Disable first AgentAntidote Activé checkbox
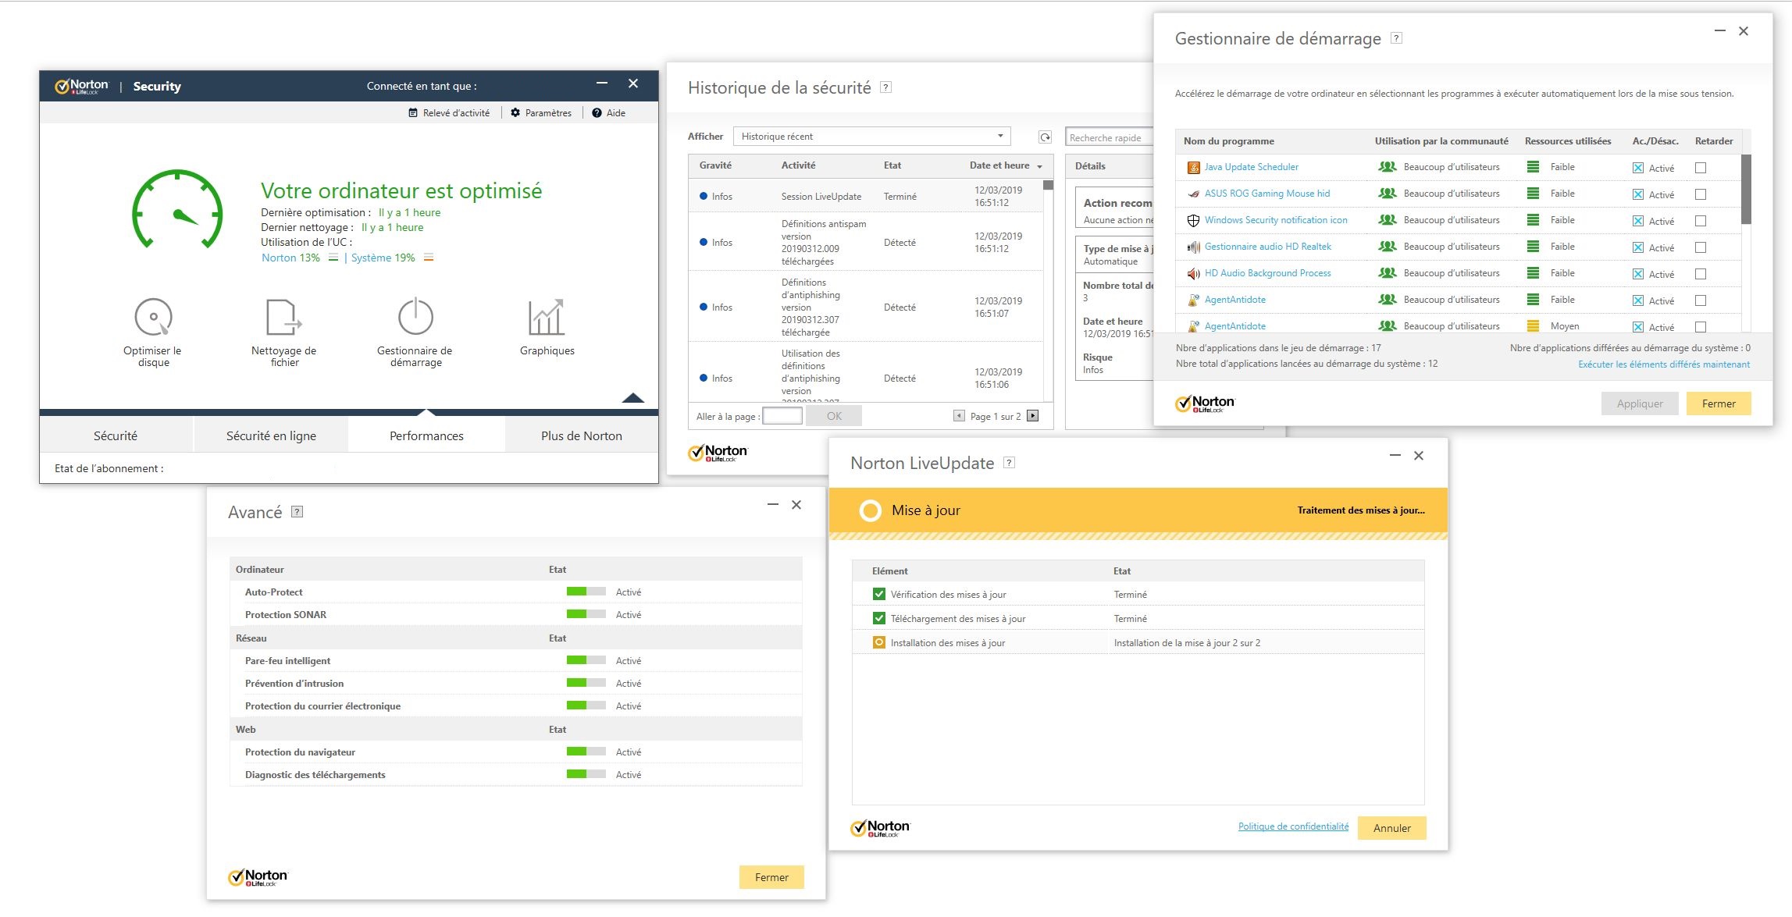This screenshot has width=1792, height=917. (1637, 300)
